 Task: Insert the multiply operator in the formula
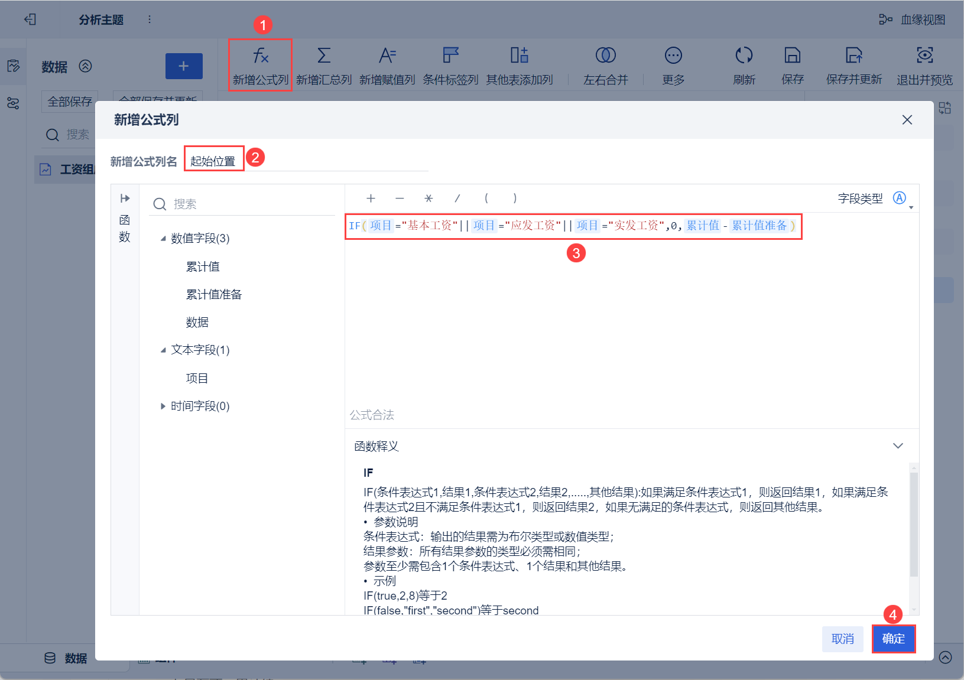429,199
